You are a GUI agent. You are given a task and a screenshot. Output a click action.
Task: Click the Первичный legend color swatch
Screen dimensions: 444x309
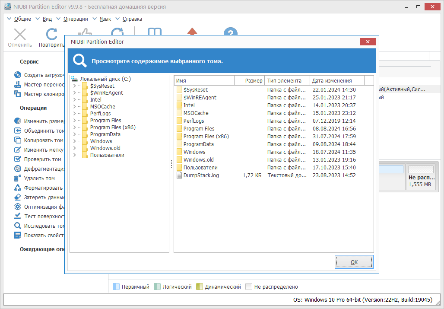tap(116, 287)
